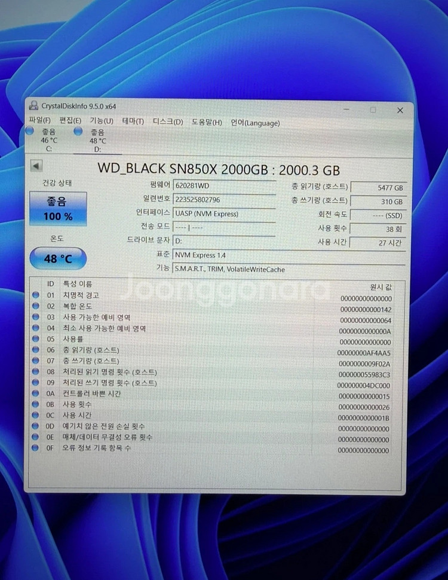Click the power on count value 38 회
This screenshot has width=448, height=580.
pos(378,229)
